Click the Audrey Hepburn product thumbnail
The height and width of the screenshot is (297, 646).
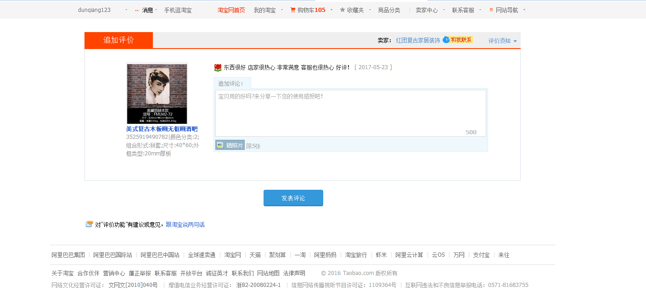click(157, 93)
